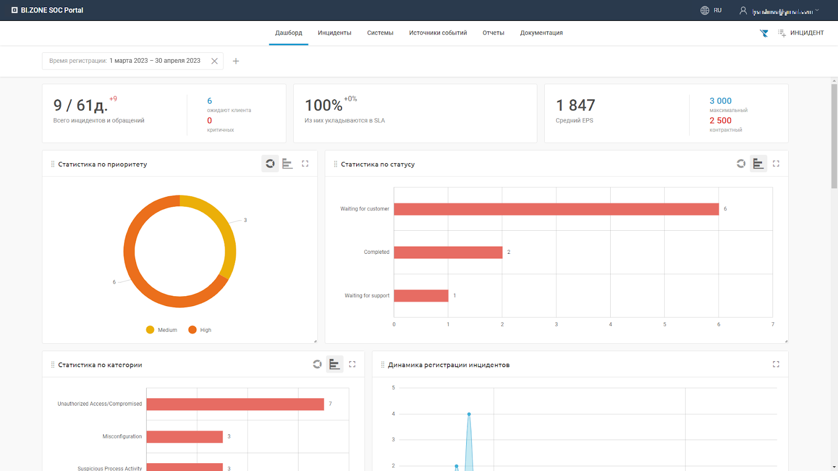Expand the category statistics widget to fullscreen

click(x=352, y=364)
